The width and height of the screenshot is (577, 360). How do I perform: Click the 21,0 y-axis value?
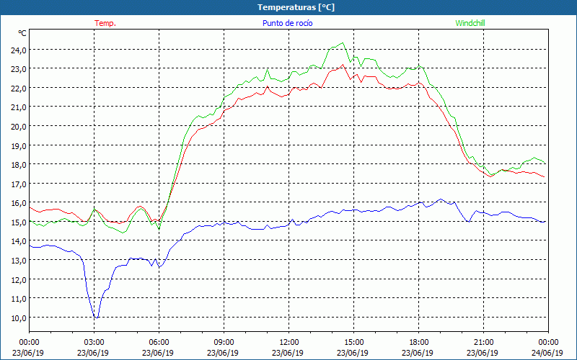(18, 107)
